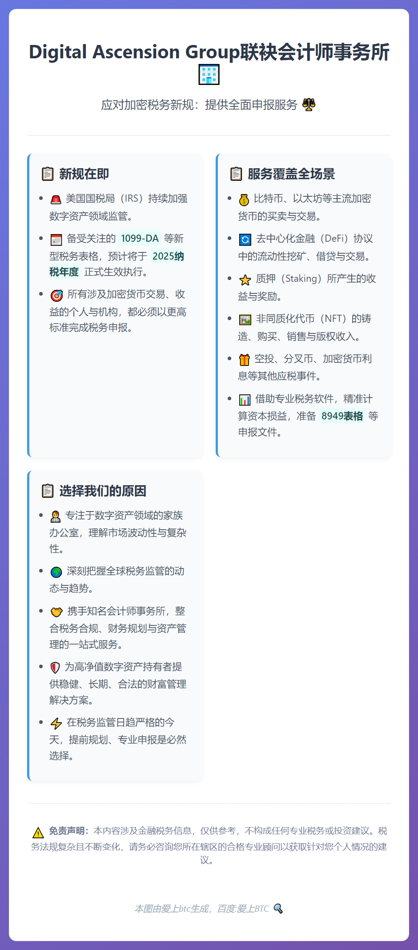Click the text 为高净值数字资产持有者提
The width and height of the screenshot is (418, 950).
tap(124, 667)
